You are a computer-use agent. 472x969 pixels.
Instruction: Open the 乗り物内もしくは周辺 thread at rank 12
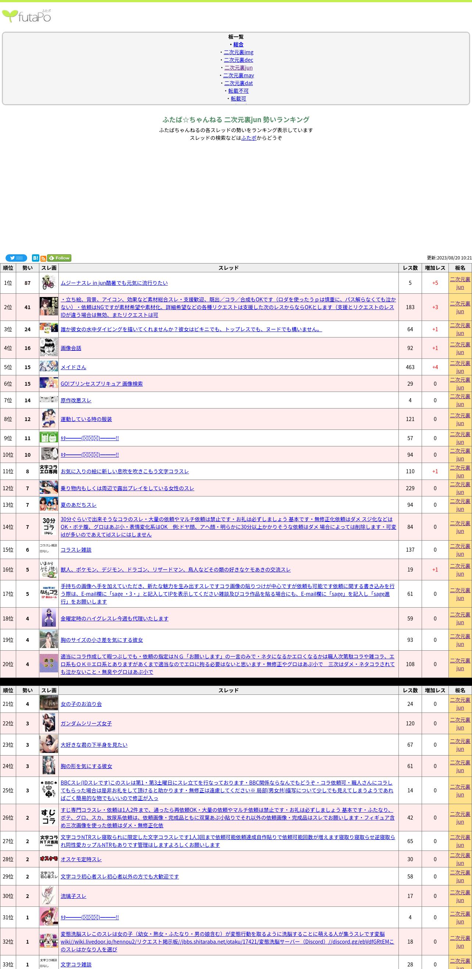coord(128,488)
